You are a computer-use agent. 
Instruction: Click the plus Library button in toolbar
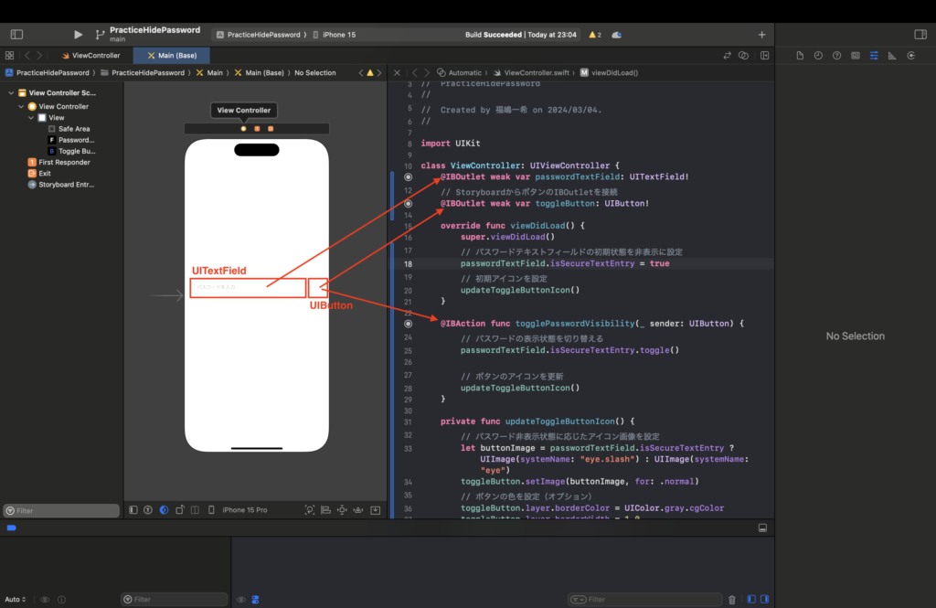761,35
